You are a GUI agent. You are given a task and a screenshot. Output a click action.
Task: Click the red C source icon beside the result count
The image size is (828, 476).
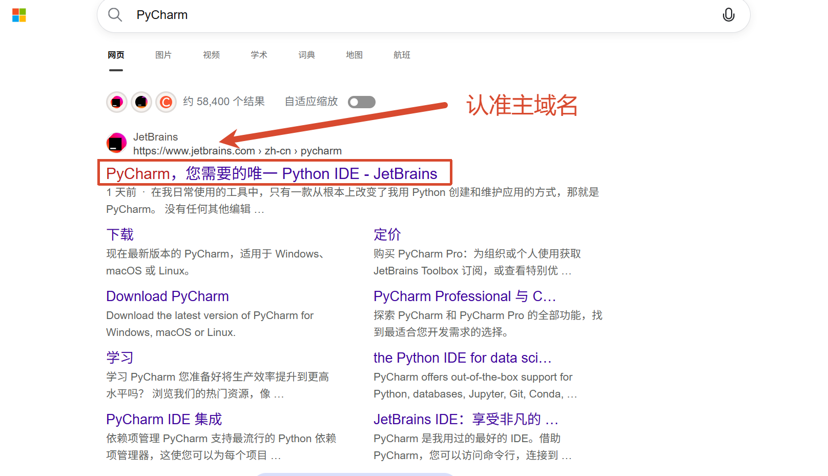point(166,102)
